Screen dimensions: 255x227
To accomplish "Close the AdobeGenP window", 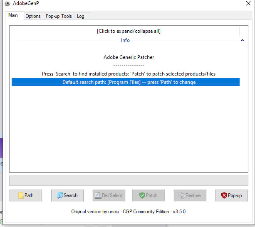I will pos(248,3).
